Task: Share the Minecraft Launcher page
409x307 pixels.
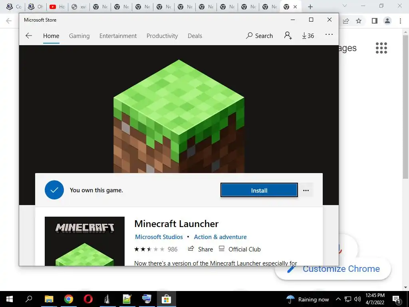Action: coord(201,249)
